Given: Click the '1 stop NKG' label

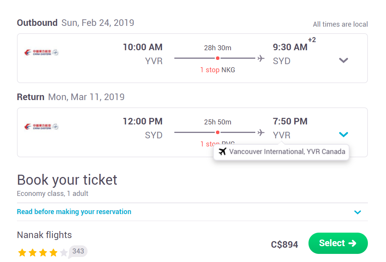Looking at the screenshot, I should coord(217,70).
